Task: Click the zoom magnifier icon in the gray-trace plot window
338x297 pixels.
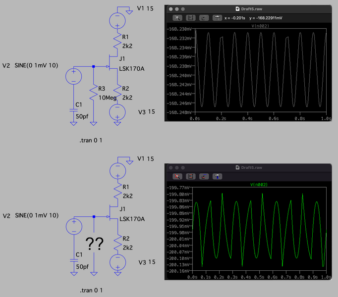Action: [x=177, y=18]
